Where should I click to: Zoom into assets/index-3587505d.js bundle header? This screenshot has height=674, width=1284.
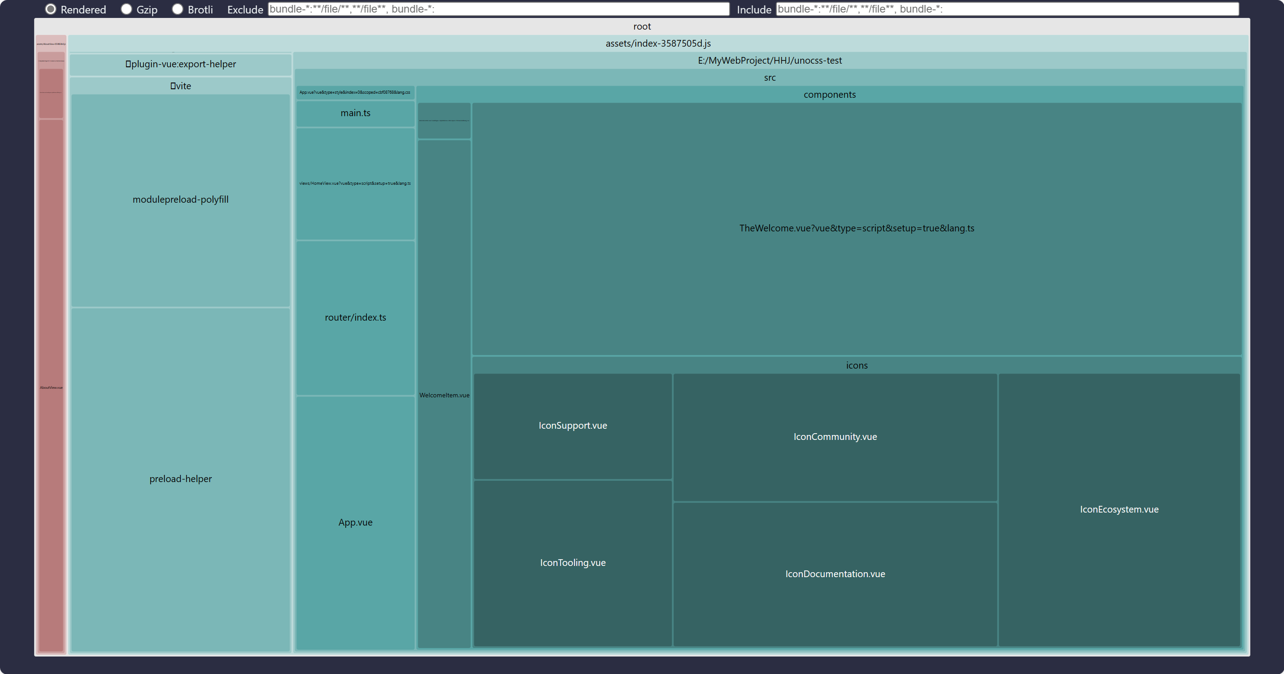point(658,43)
